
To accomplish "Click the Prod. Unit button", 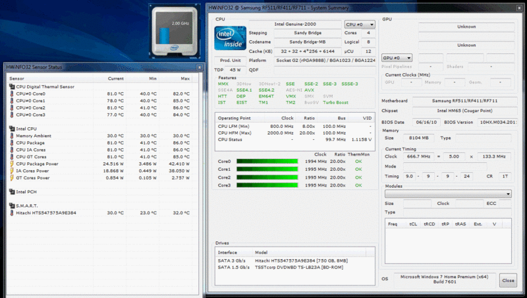I will click(230, 61).
